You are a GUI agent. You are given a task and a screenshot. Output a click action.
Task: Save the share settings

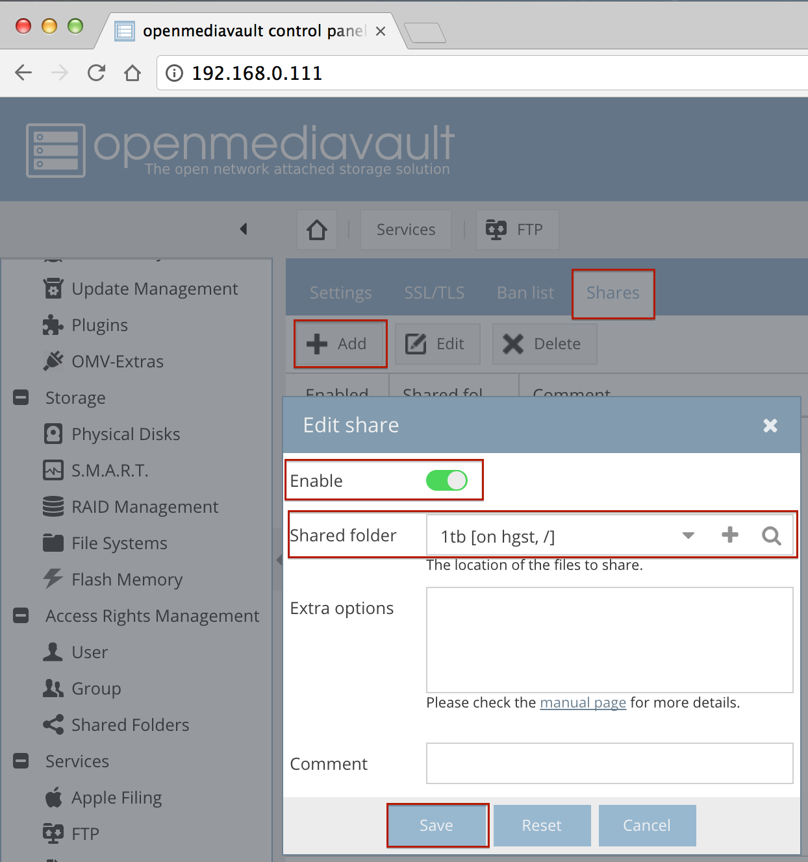tap(436, 826)
